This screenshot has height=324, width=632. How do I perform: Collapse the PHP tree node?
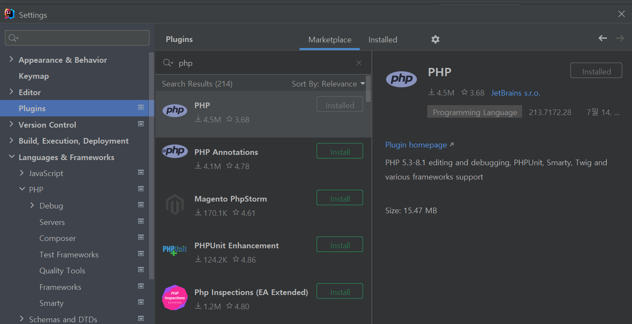(22, 189)
